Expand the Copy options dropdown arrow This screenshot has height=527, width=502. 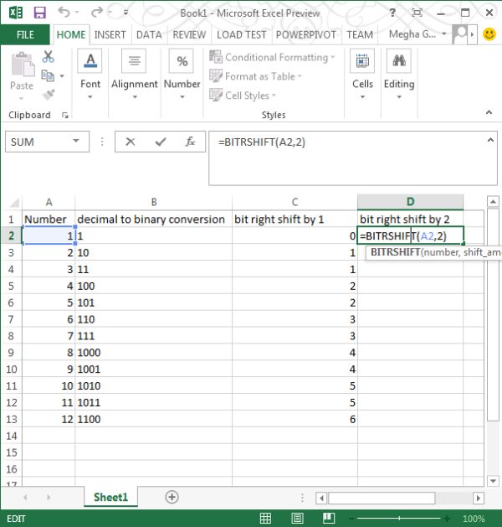[62, 76]
